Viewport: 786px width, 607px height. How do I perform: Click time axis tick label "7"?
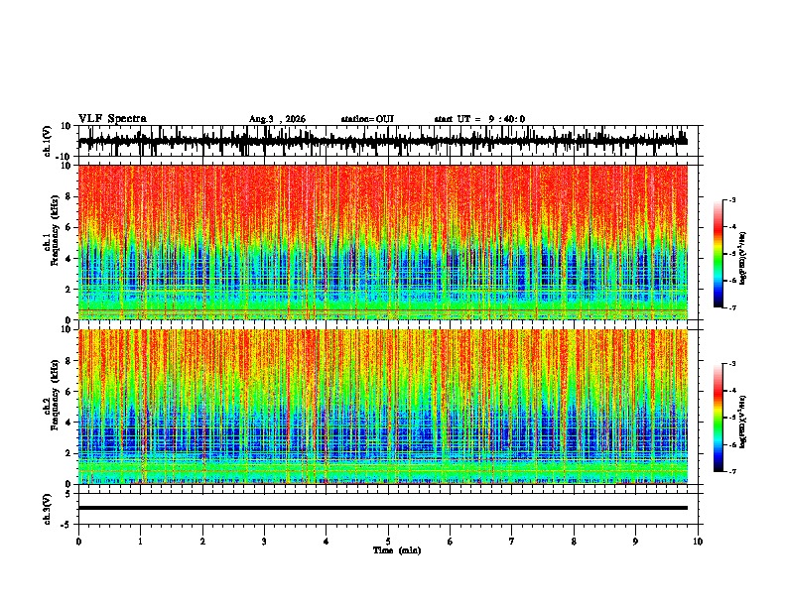click(x=512, y=542)
